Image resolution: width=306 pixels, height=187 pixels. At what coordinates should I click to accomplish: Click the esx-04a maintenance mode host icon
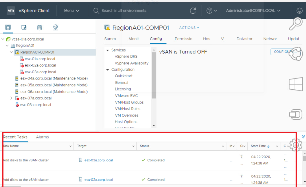pos(17,78)
